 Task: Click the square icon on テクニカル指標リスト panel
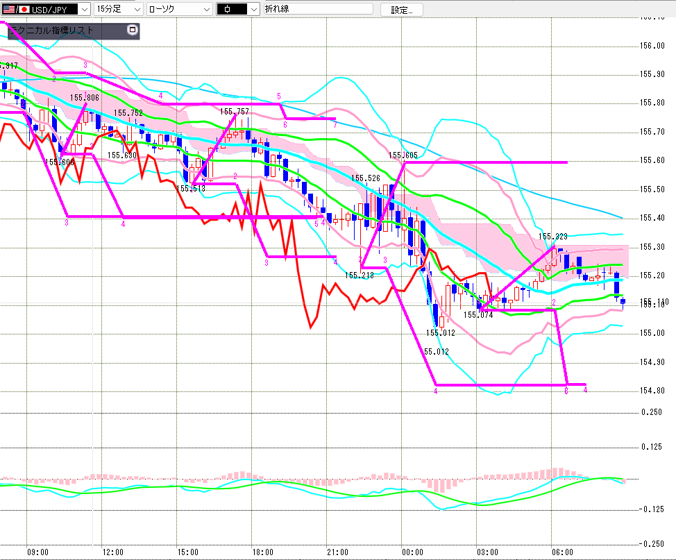133,31
